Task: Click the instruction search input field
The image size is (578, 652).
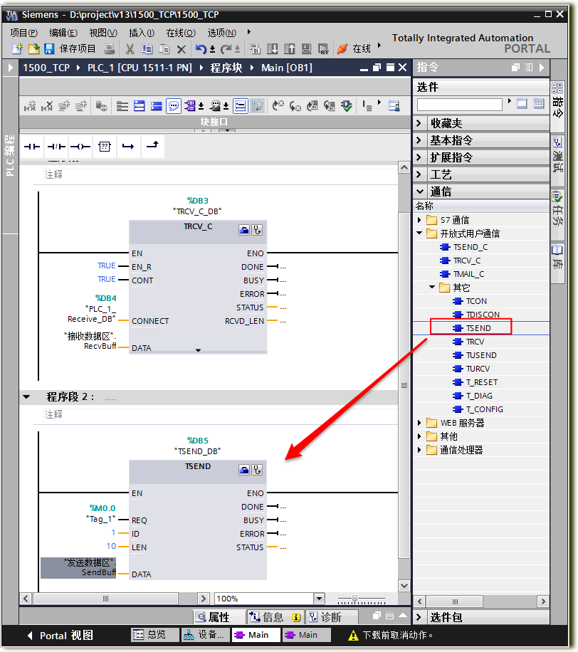Action: coord(460,104)
